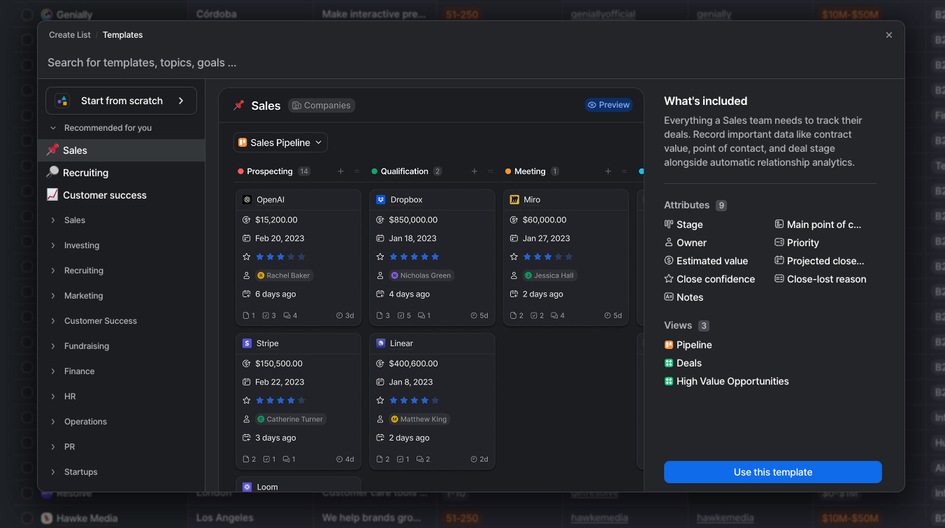This screenshot has width=945, height=528.
Task: Click the Qualification column drag handle icon
Action: pos(491,171)
